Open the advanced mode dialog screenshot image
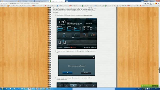This screenshot has width=160, height=90. pos(76,65)
